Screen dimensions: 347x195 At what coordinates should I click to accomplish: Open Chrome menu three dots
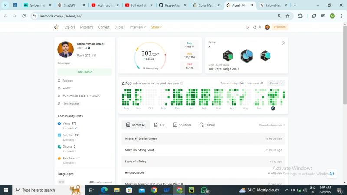pyautogui.click(x=341, y=16)
